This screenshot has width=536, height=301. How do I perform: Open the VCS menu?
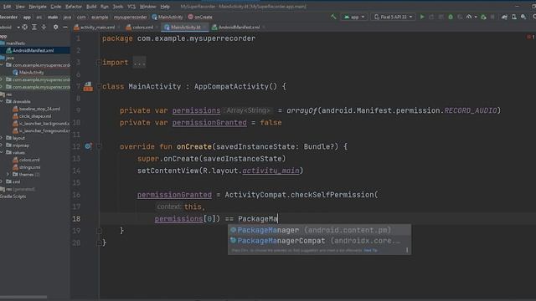click(x=131, y=7)
